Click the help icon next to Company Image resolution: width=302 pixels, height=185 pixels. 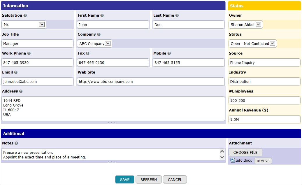99,34
